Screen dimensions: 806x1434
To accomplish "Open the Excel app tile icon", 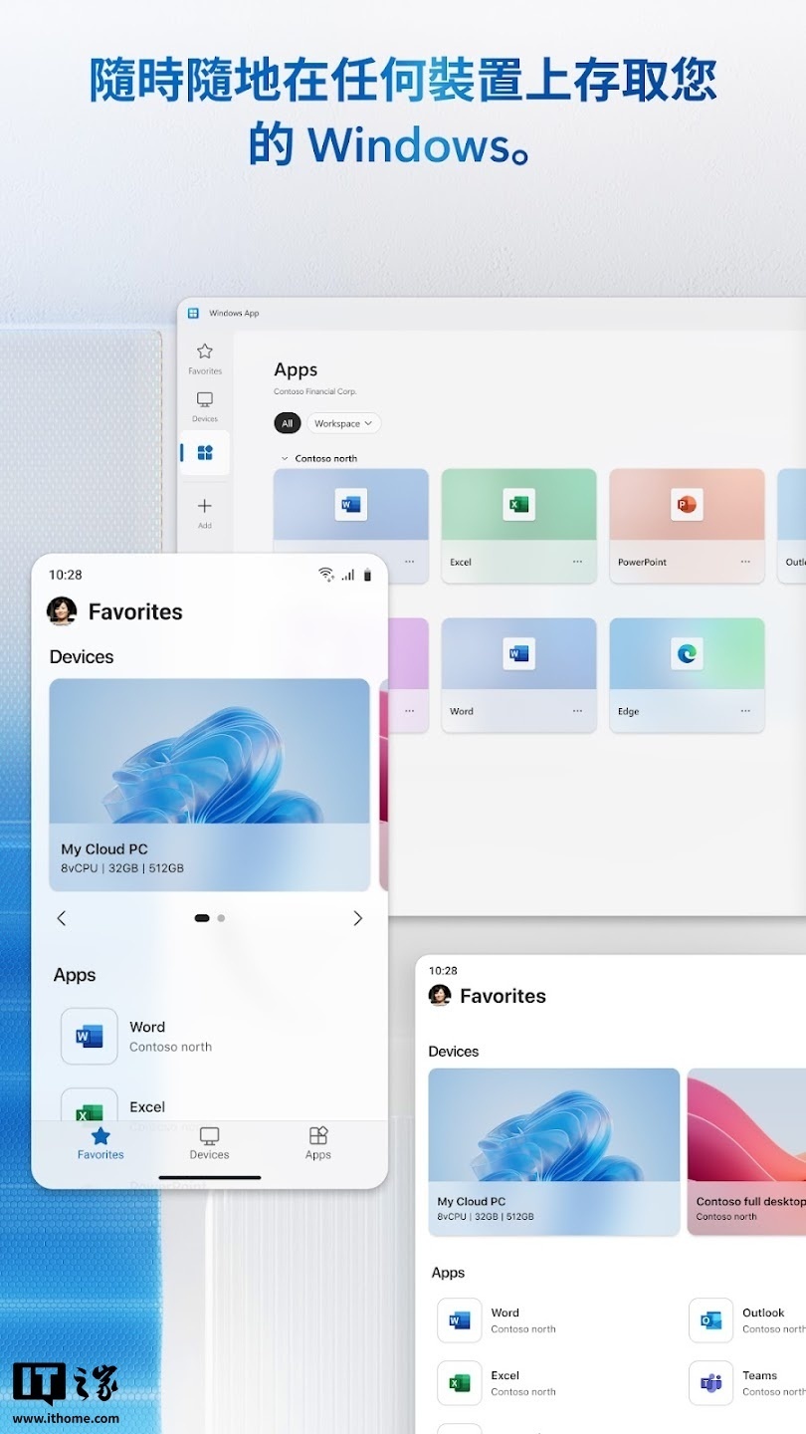I will [x=518, y=505].
